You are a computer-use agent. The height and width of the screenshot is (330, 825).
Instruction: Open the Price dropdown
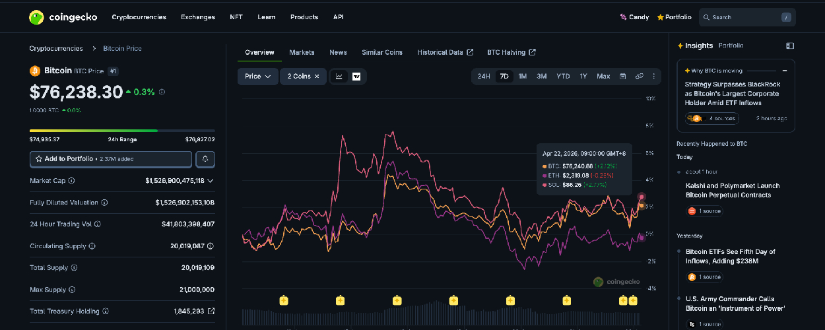(x=257, y=77)
